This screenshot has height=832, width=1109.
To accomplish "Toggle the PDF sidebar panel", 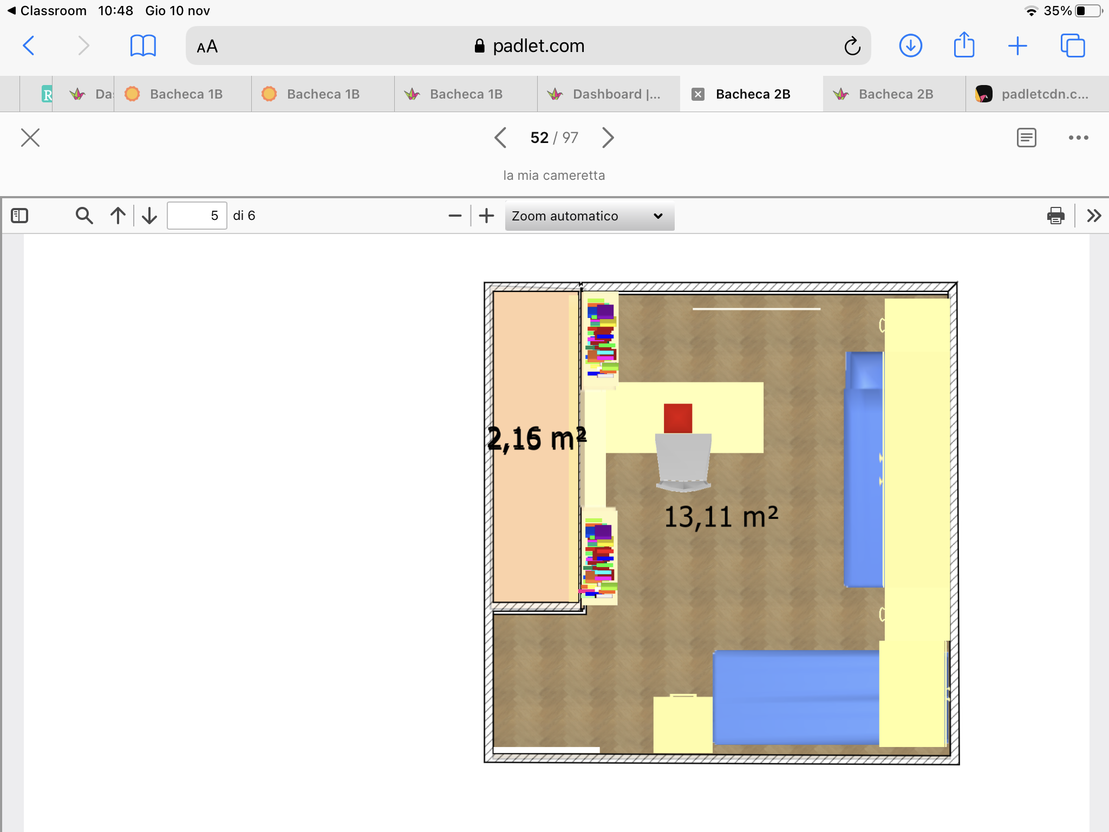I will coord(19,216).
